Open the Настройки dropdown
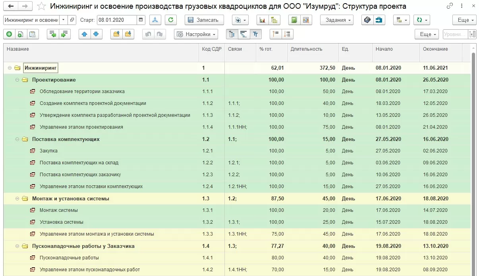Image resolution: width=479 pixels, height=276 pixels. pyautogui.click(x=196, y=34)
